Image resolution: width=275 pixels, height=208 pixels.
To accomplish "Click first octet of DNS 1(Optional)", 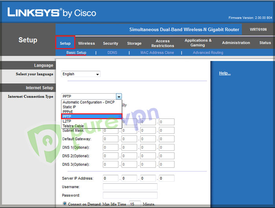I will click(110, 148).
